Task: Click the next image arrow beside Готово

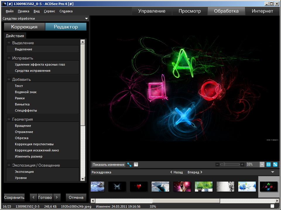Action: [56, 197]
